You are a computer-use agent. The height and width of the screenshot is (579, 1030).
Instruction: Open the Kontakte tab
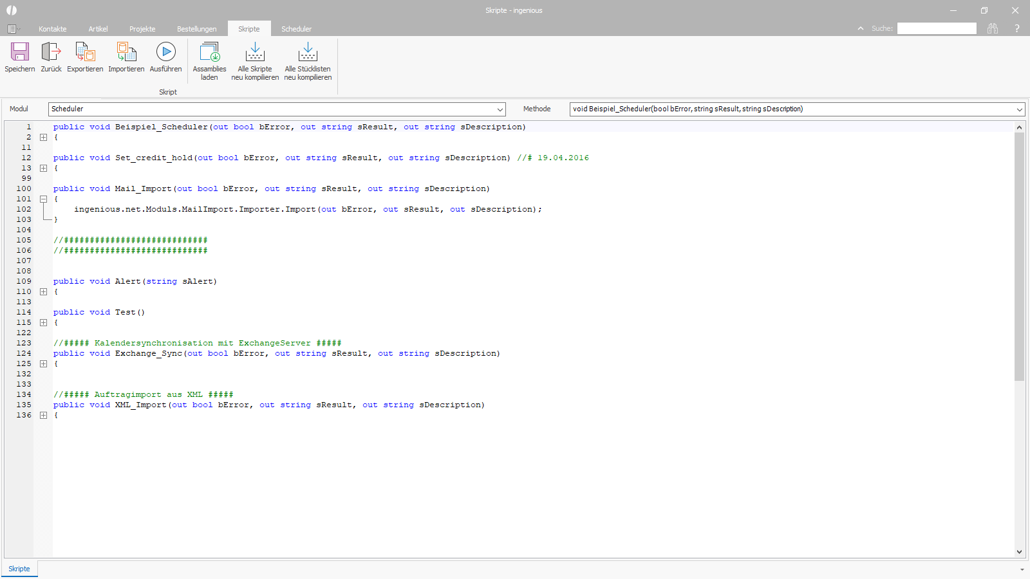[53, 29]
